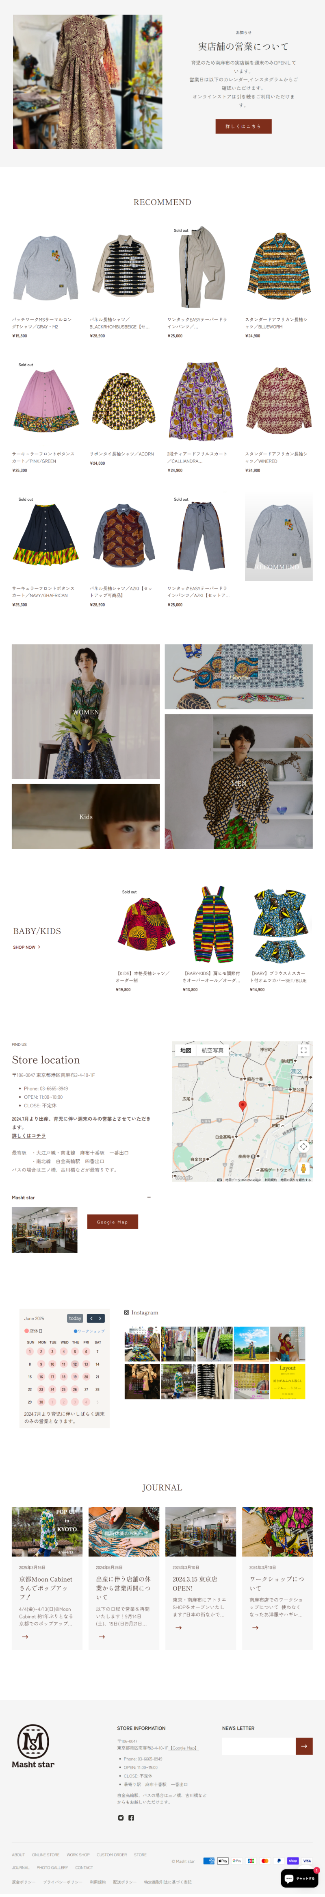Click the 詳しくはこちら button
The height and width of the screenshot is (1897, 325).
(243, 126)
